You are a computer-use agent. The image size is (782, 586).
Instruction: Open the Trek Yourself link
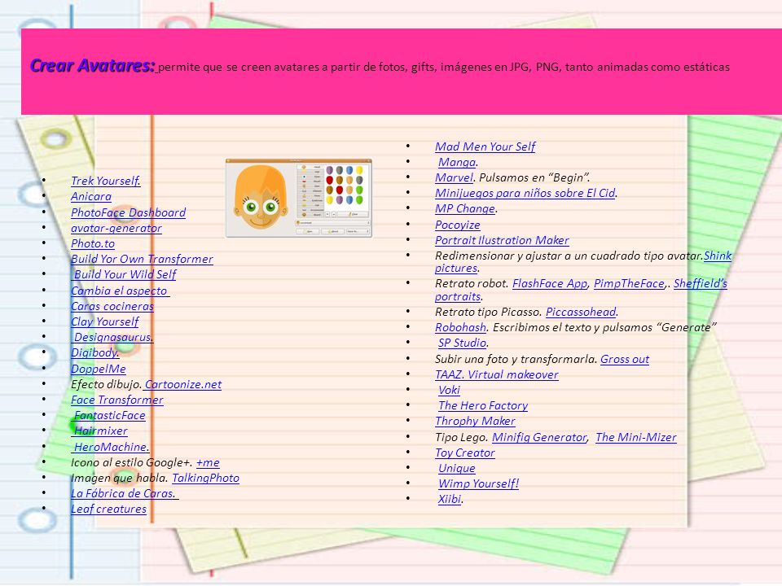(x=106, y=181)
